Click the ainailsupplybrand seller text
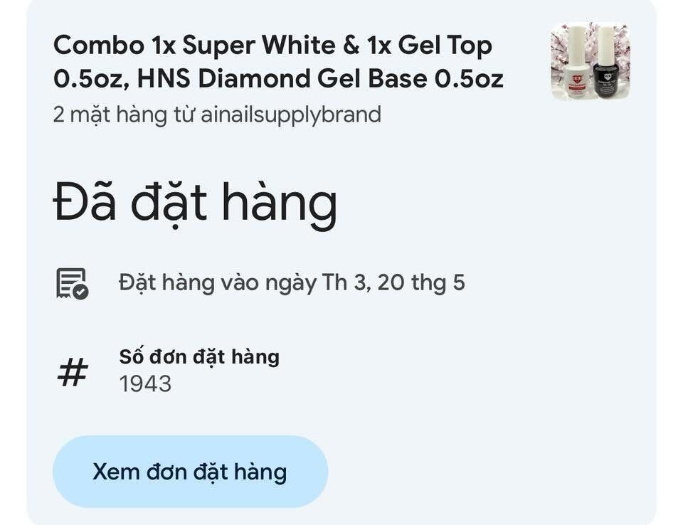 click(x=290, y=115)
